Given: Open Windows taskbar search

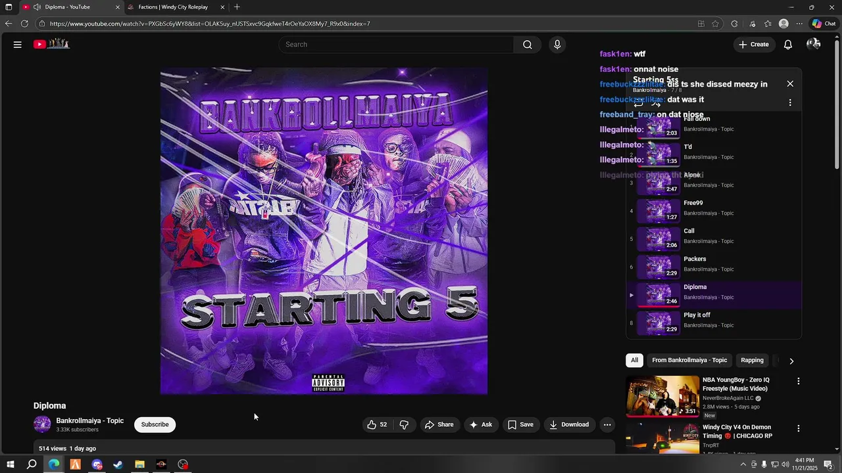Looking at the screenshot, I should click(32, 464).
